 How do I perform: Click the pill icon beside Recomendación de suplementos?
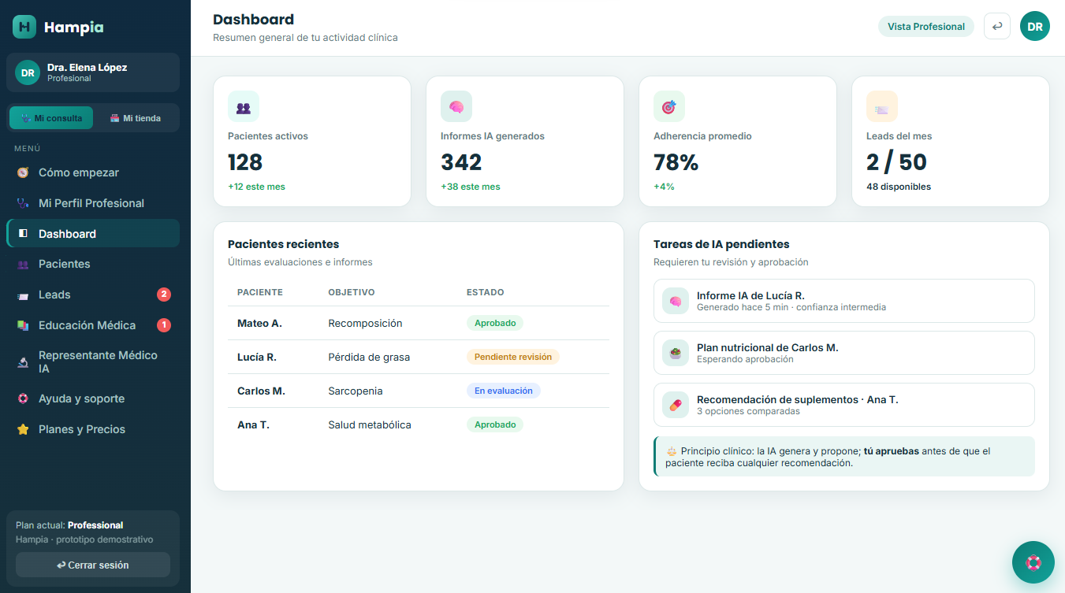(x=676, y=405)
